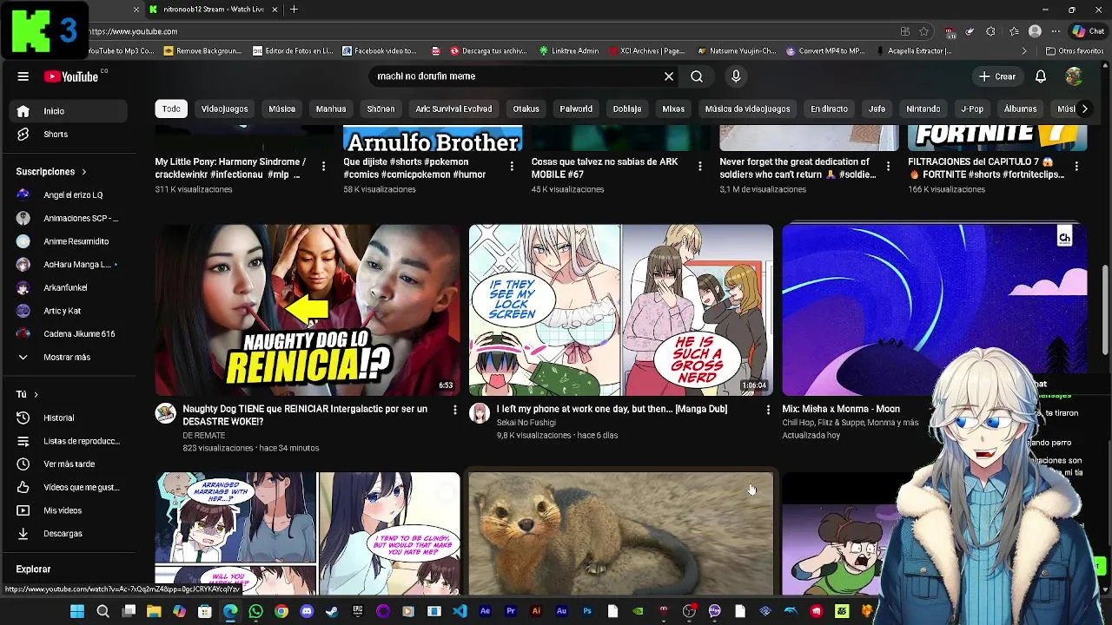Open options for 'Que dijiste #shorts' short
This screenshot has height=625, width=1112.
(x=512, y=166)
